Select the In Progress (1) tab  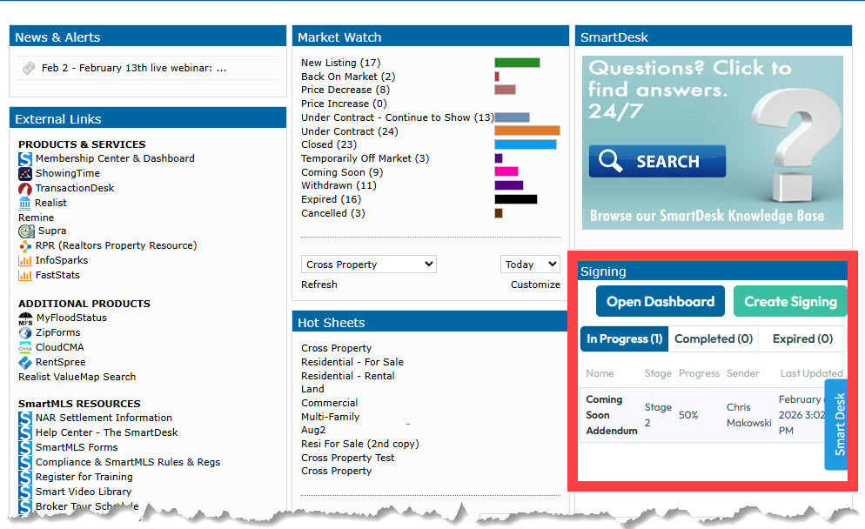point(624,339)
